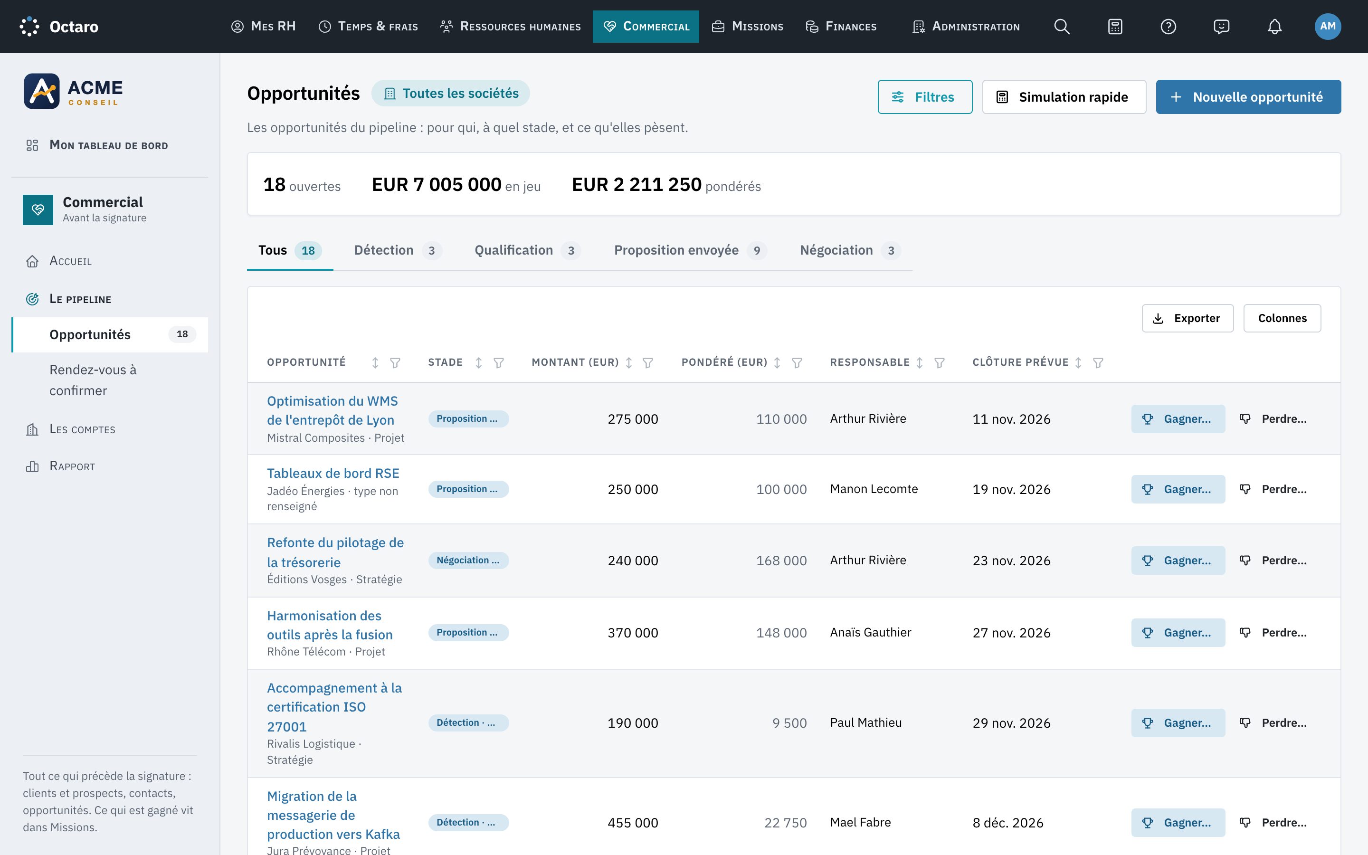Open Ressources humaines top menu
Viewport: 1368px width, 855px height.
point(511,27)
